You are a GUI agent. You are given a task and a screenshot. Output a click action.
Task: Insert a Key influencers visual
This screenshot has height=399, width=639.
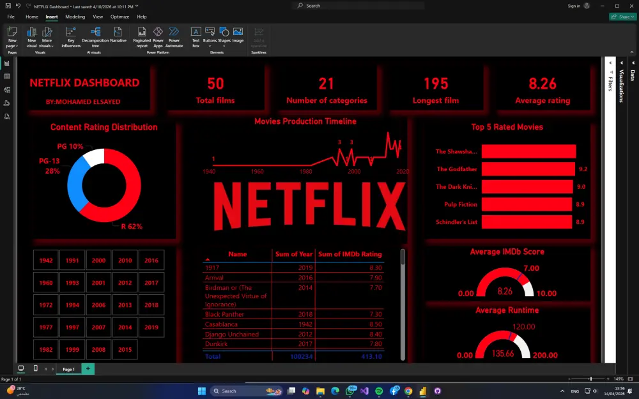tap(71, 38)
